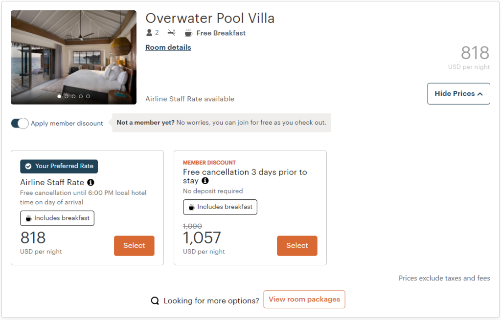Click the Free Breakfast coffee cup icon
Screen dimensions: 501x320
(188, 33)
